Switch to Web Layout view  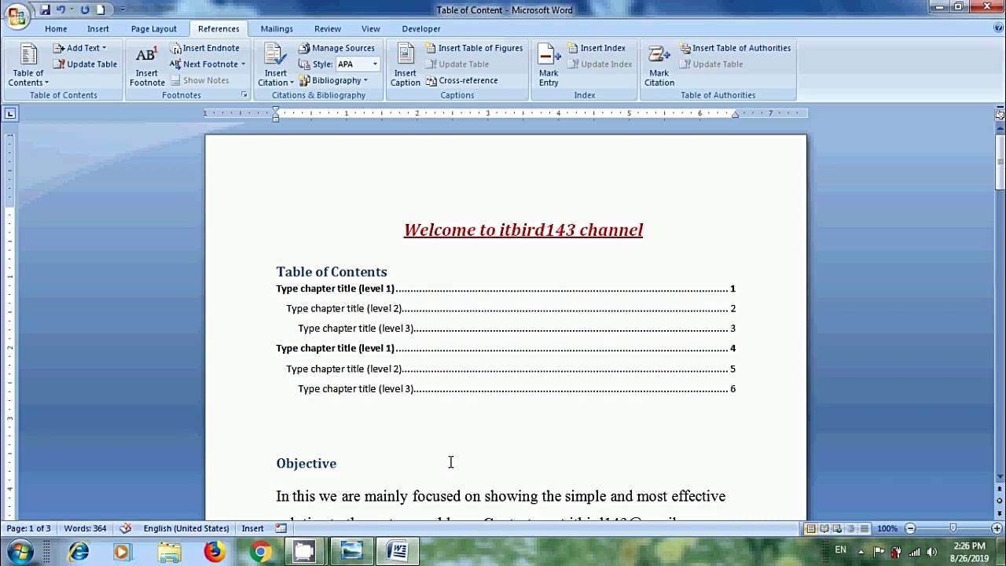(838, 529)
